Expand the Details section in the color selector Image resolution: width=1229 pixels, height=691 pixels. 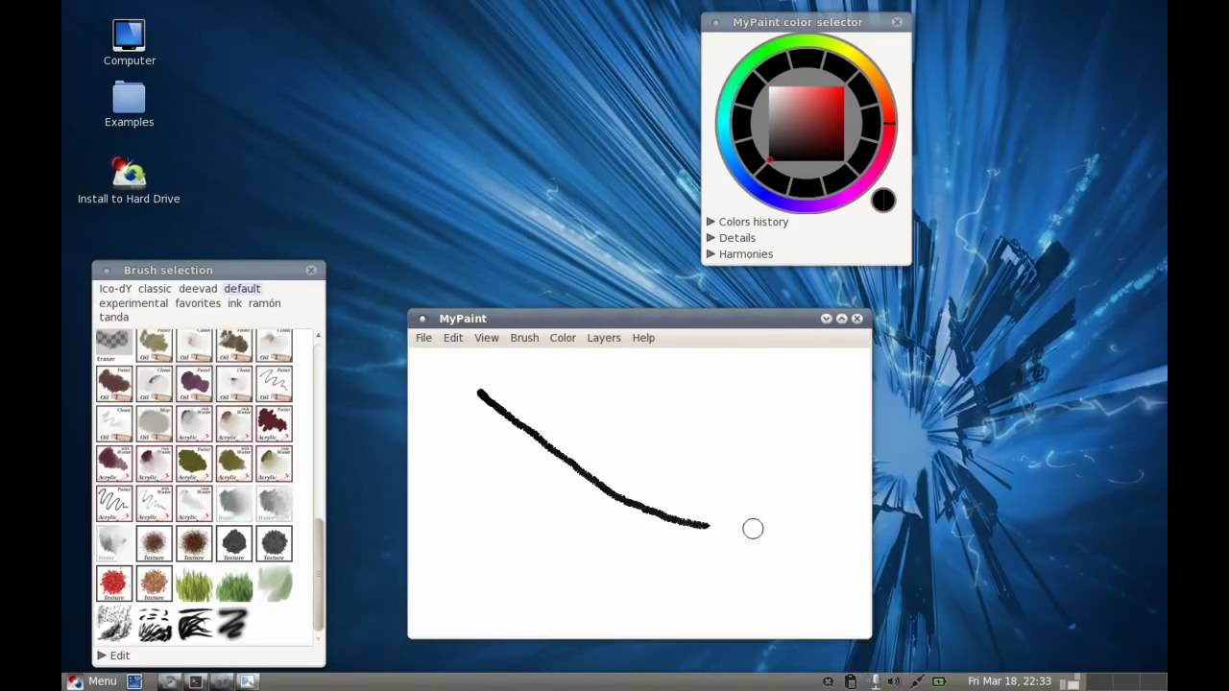point(731,238)
